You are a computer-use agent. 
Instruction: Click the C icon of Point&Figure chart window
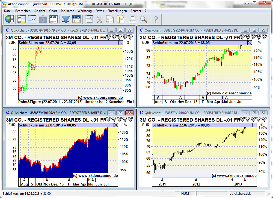click(x=8, y=30)
